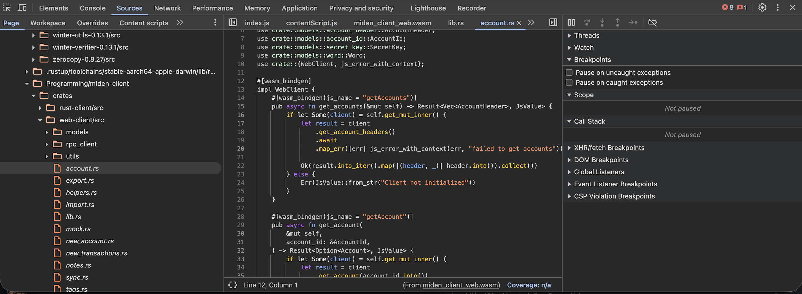802x294 pixels.
Task: Switch to the lib.rs editor tab
Action: (456, 23)
